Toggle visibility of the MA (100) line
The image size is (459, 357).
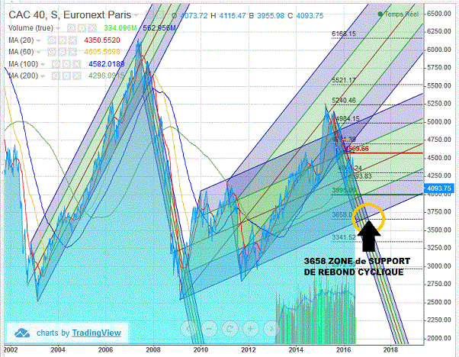(56, 64)
